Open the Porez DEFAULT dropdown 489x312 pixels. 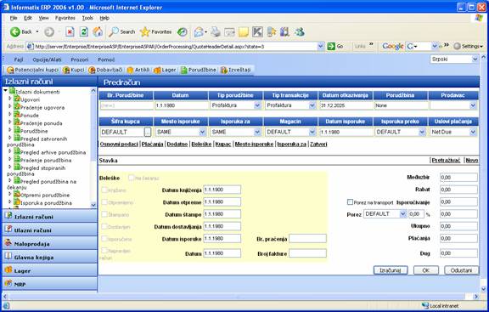pyautogui.click(x=403, y=214)
